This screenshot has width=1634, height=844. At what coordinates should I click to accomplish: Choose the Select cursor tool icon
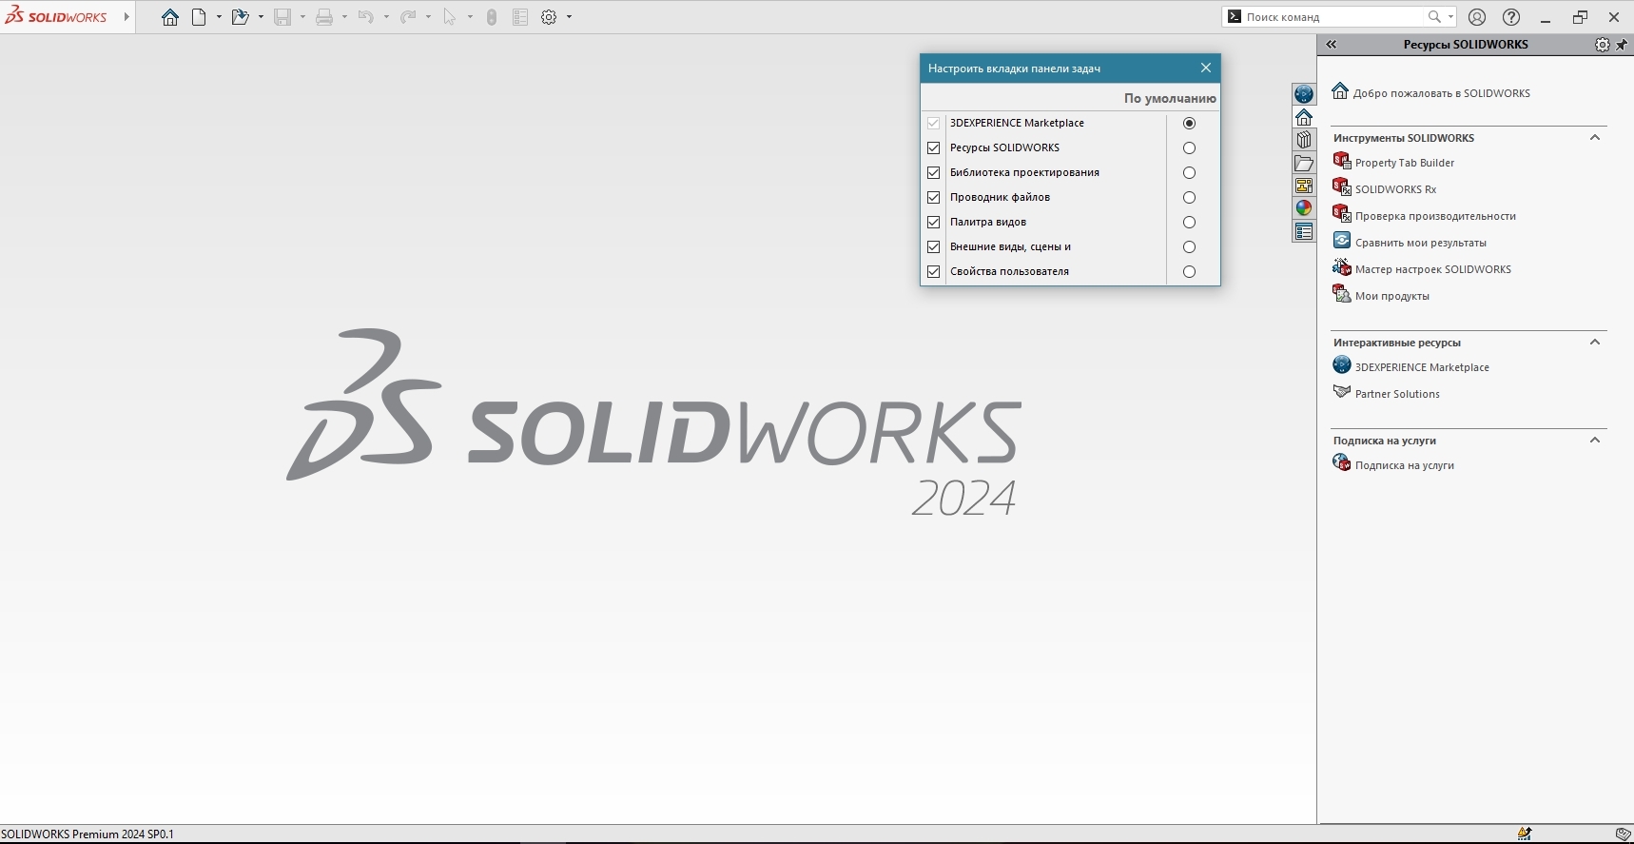[450, 17]
